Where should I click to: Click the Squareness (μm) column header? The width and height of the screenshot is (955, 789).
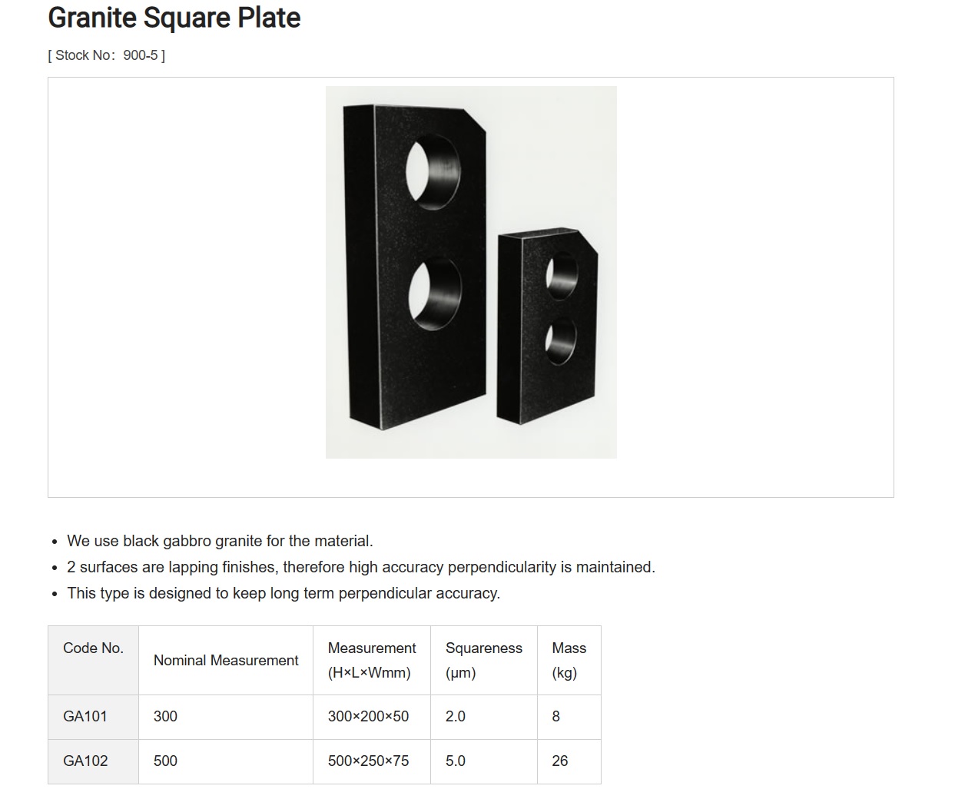484,661
